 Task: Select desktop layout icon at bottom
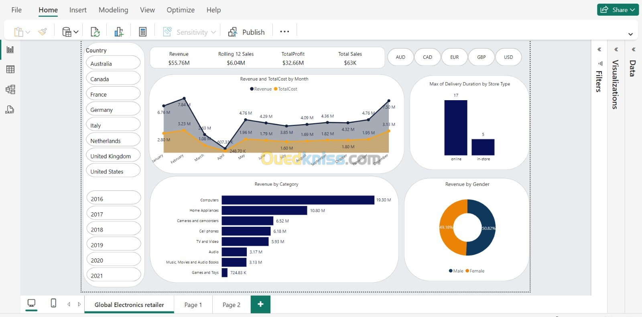31,303
